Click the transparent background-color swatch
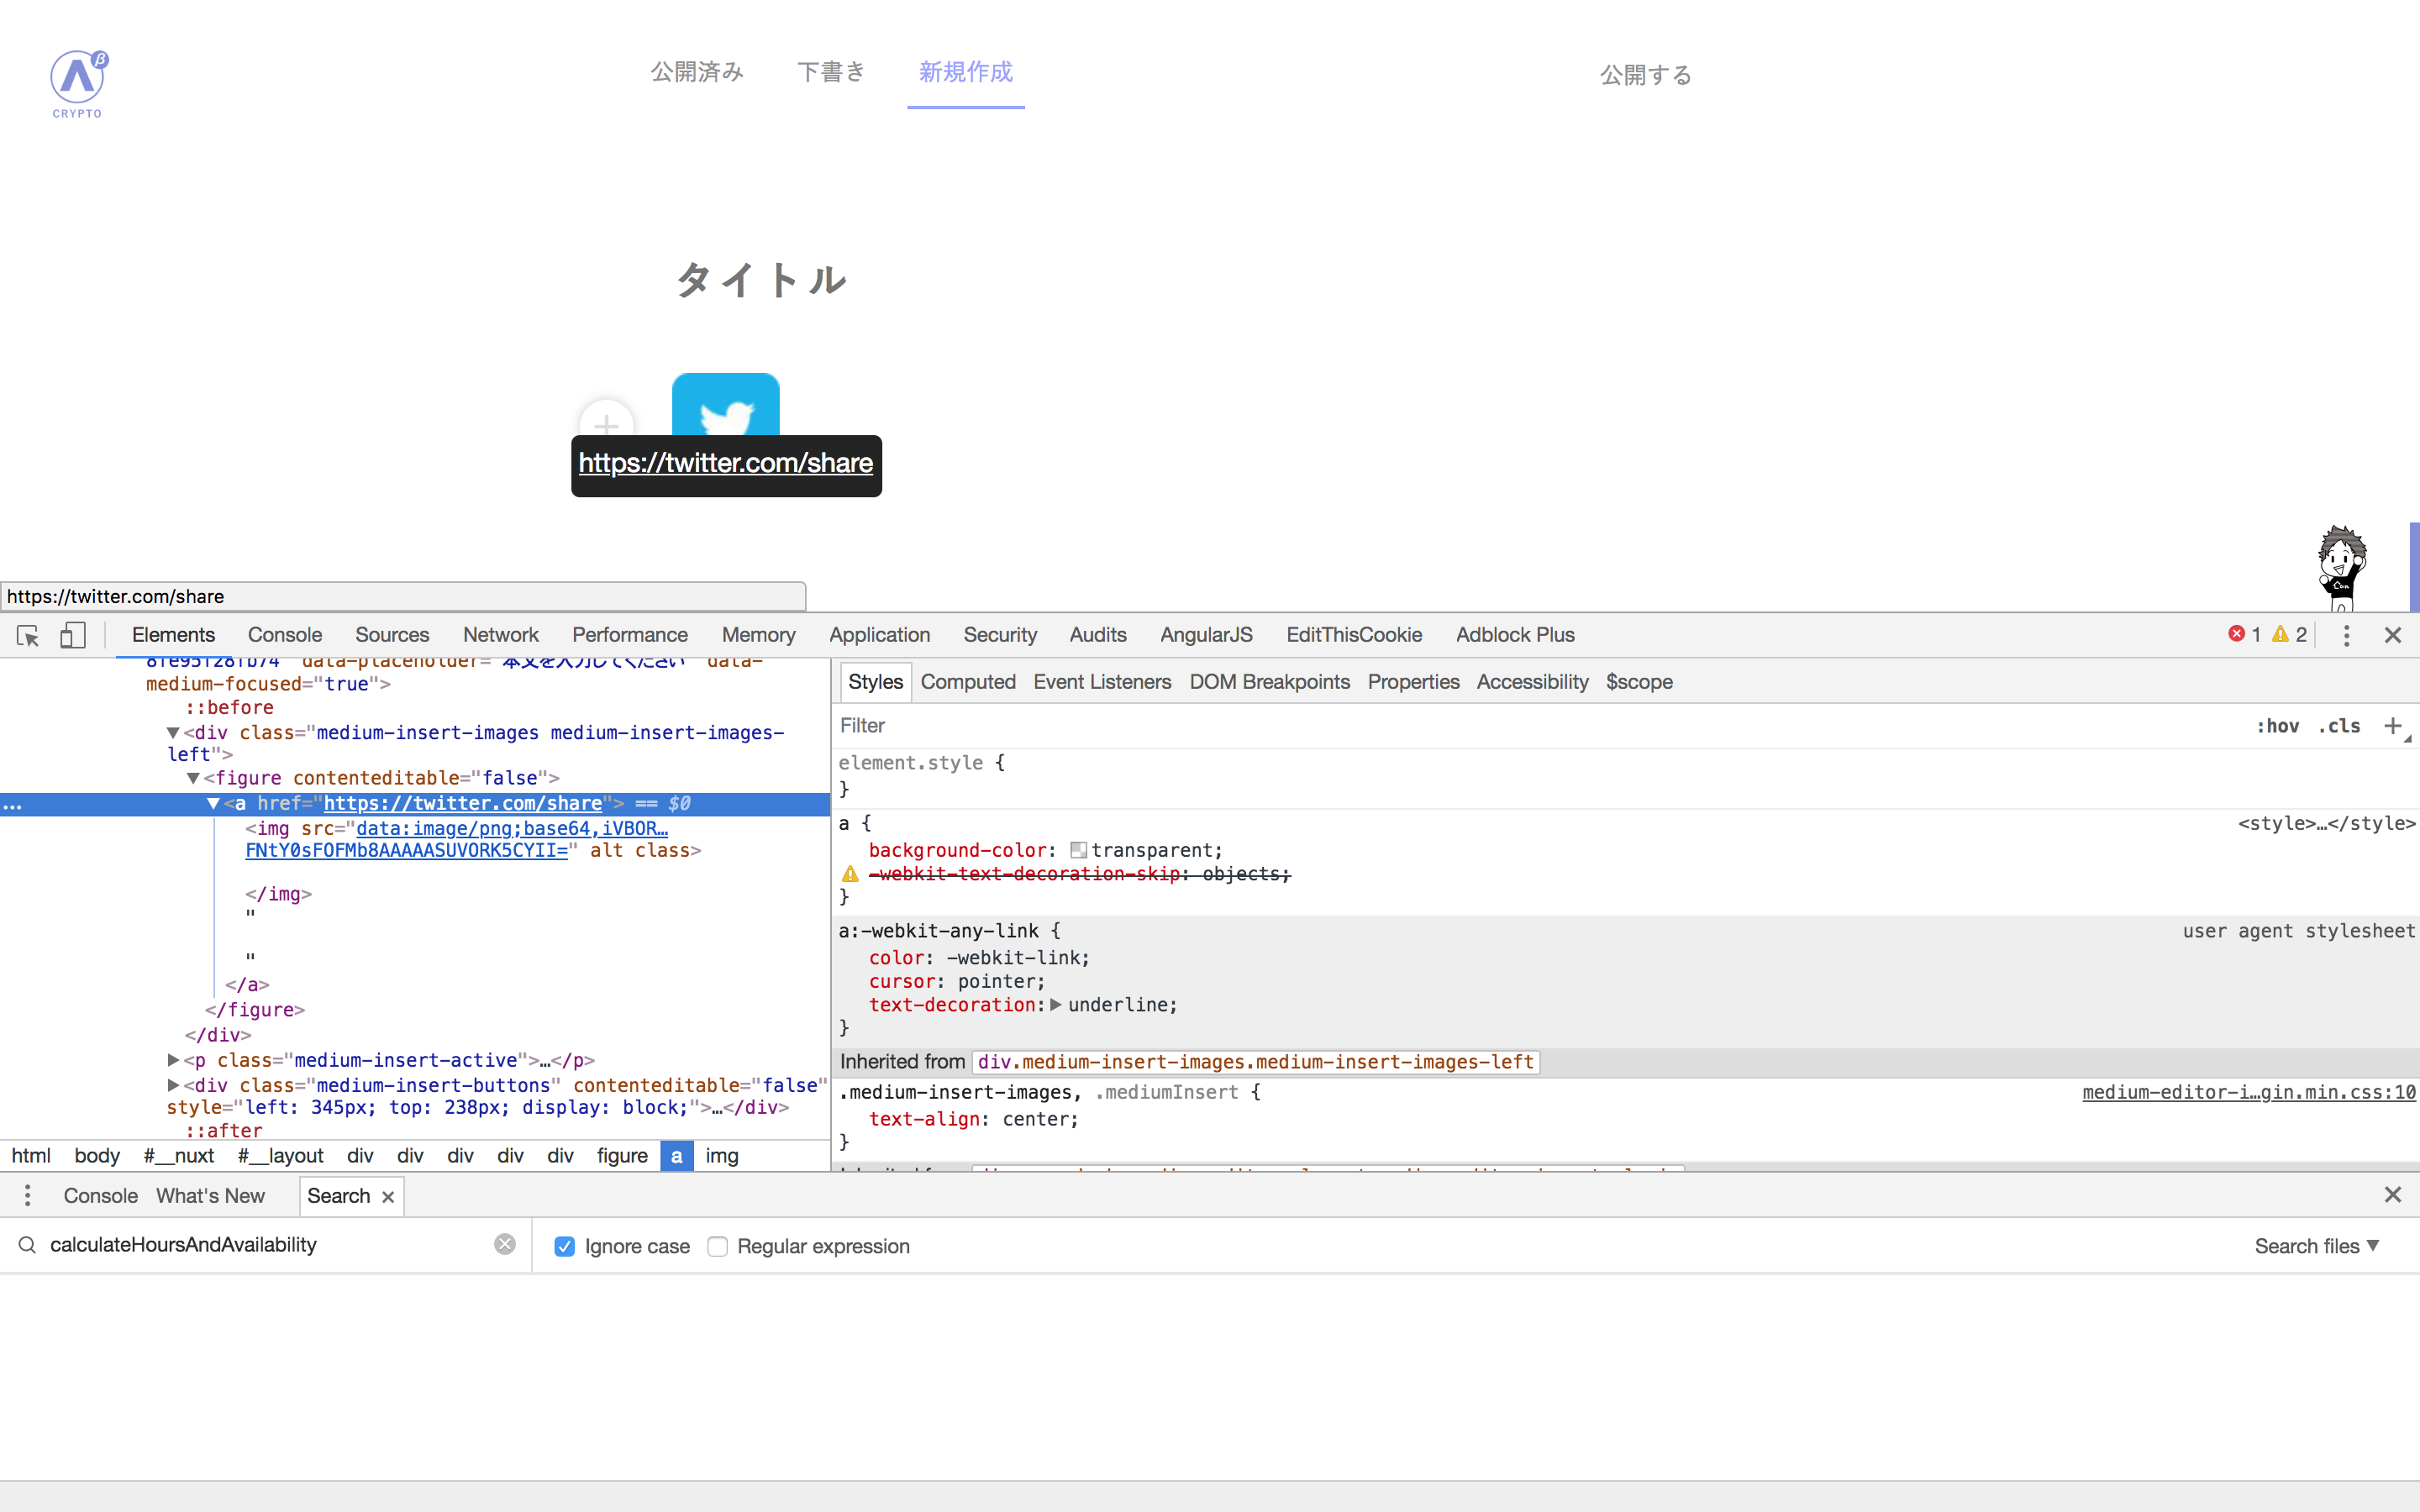Screen dimensions: 2420x1512 coord(1078,850)
